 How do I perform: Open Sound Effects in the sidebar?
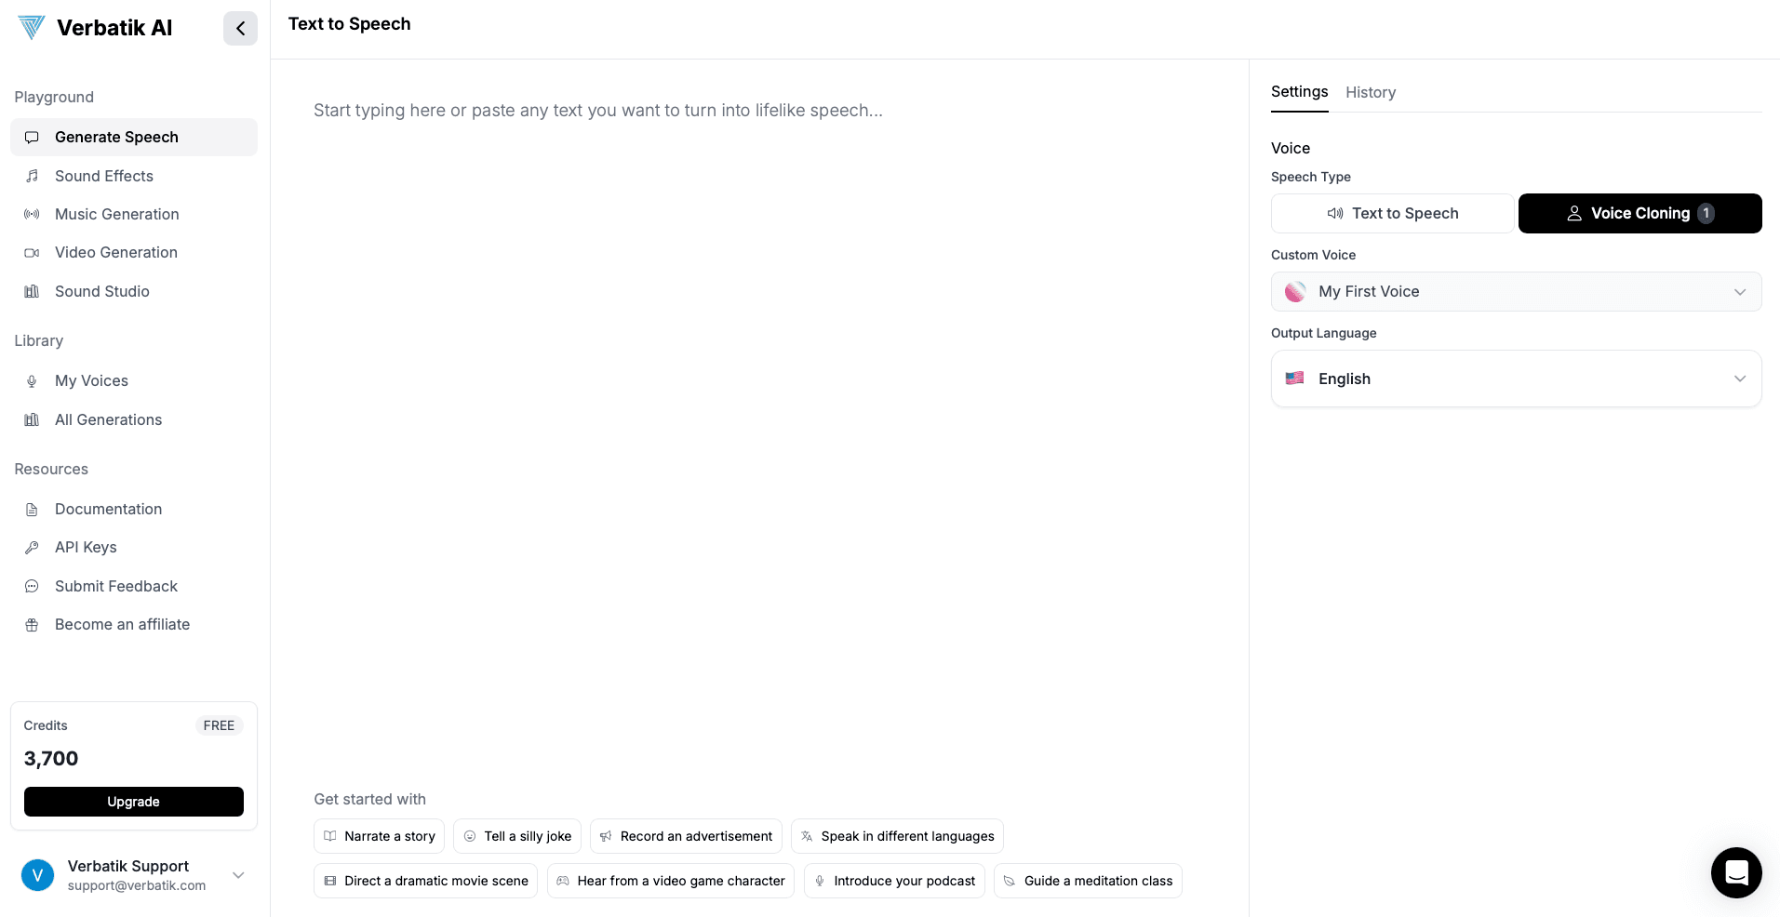coord(103,176)
